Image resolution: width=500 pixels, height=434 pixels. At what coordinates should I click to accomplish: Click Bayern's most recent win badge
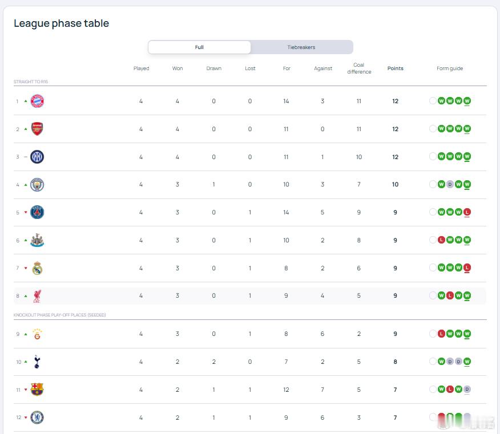(x=467, y=101)
